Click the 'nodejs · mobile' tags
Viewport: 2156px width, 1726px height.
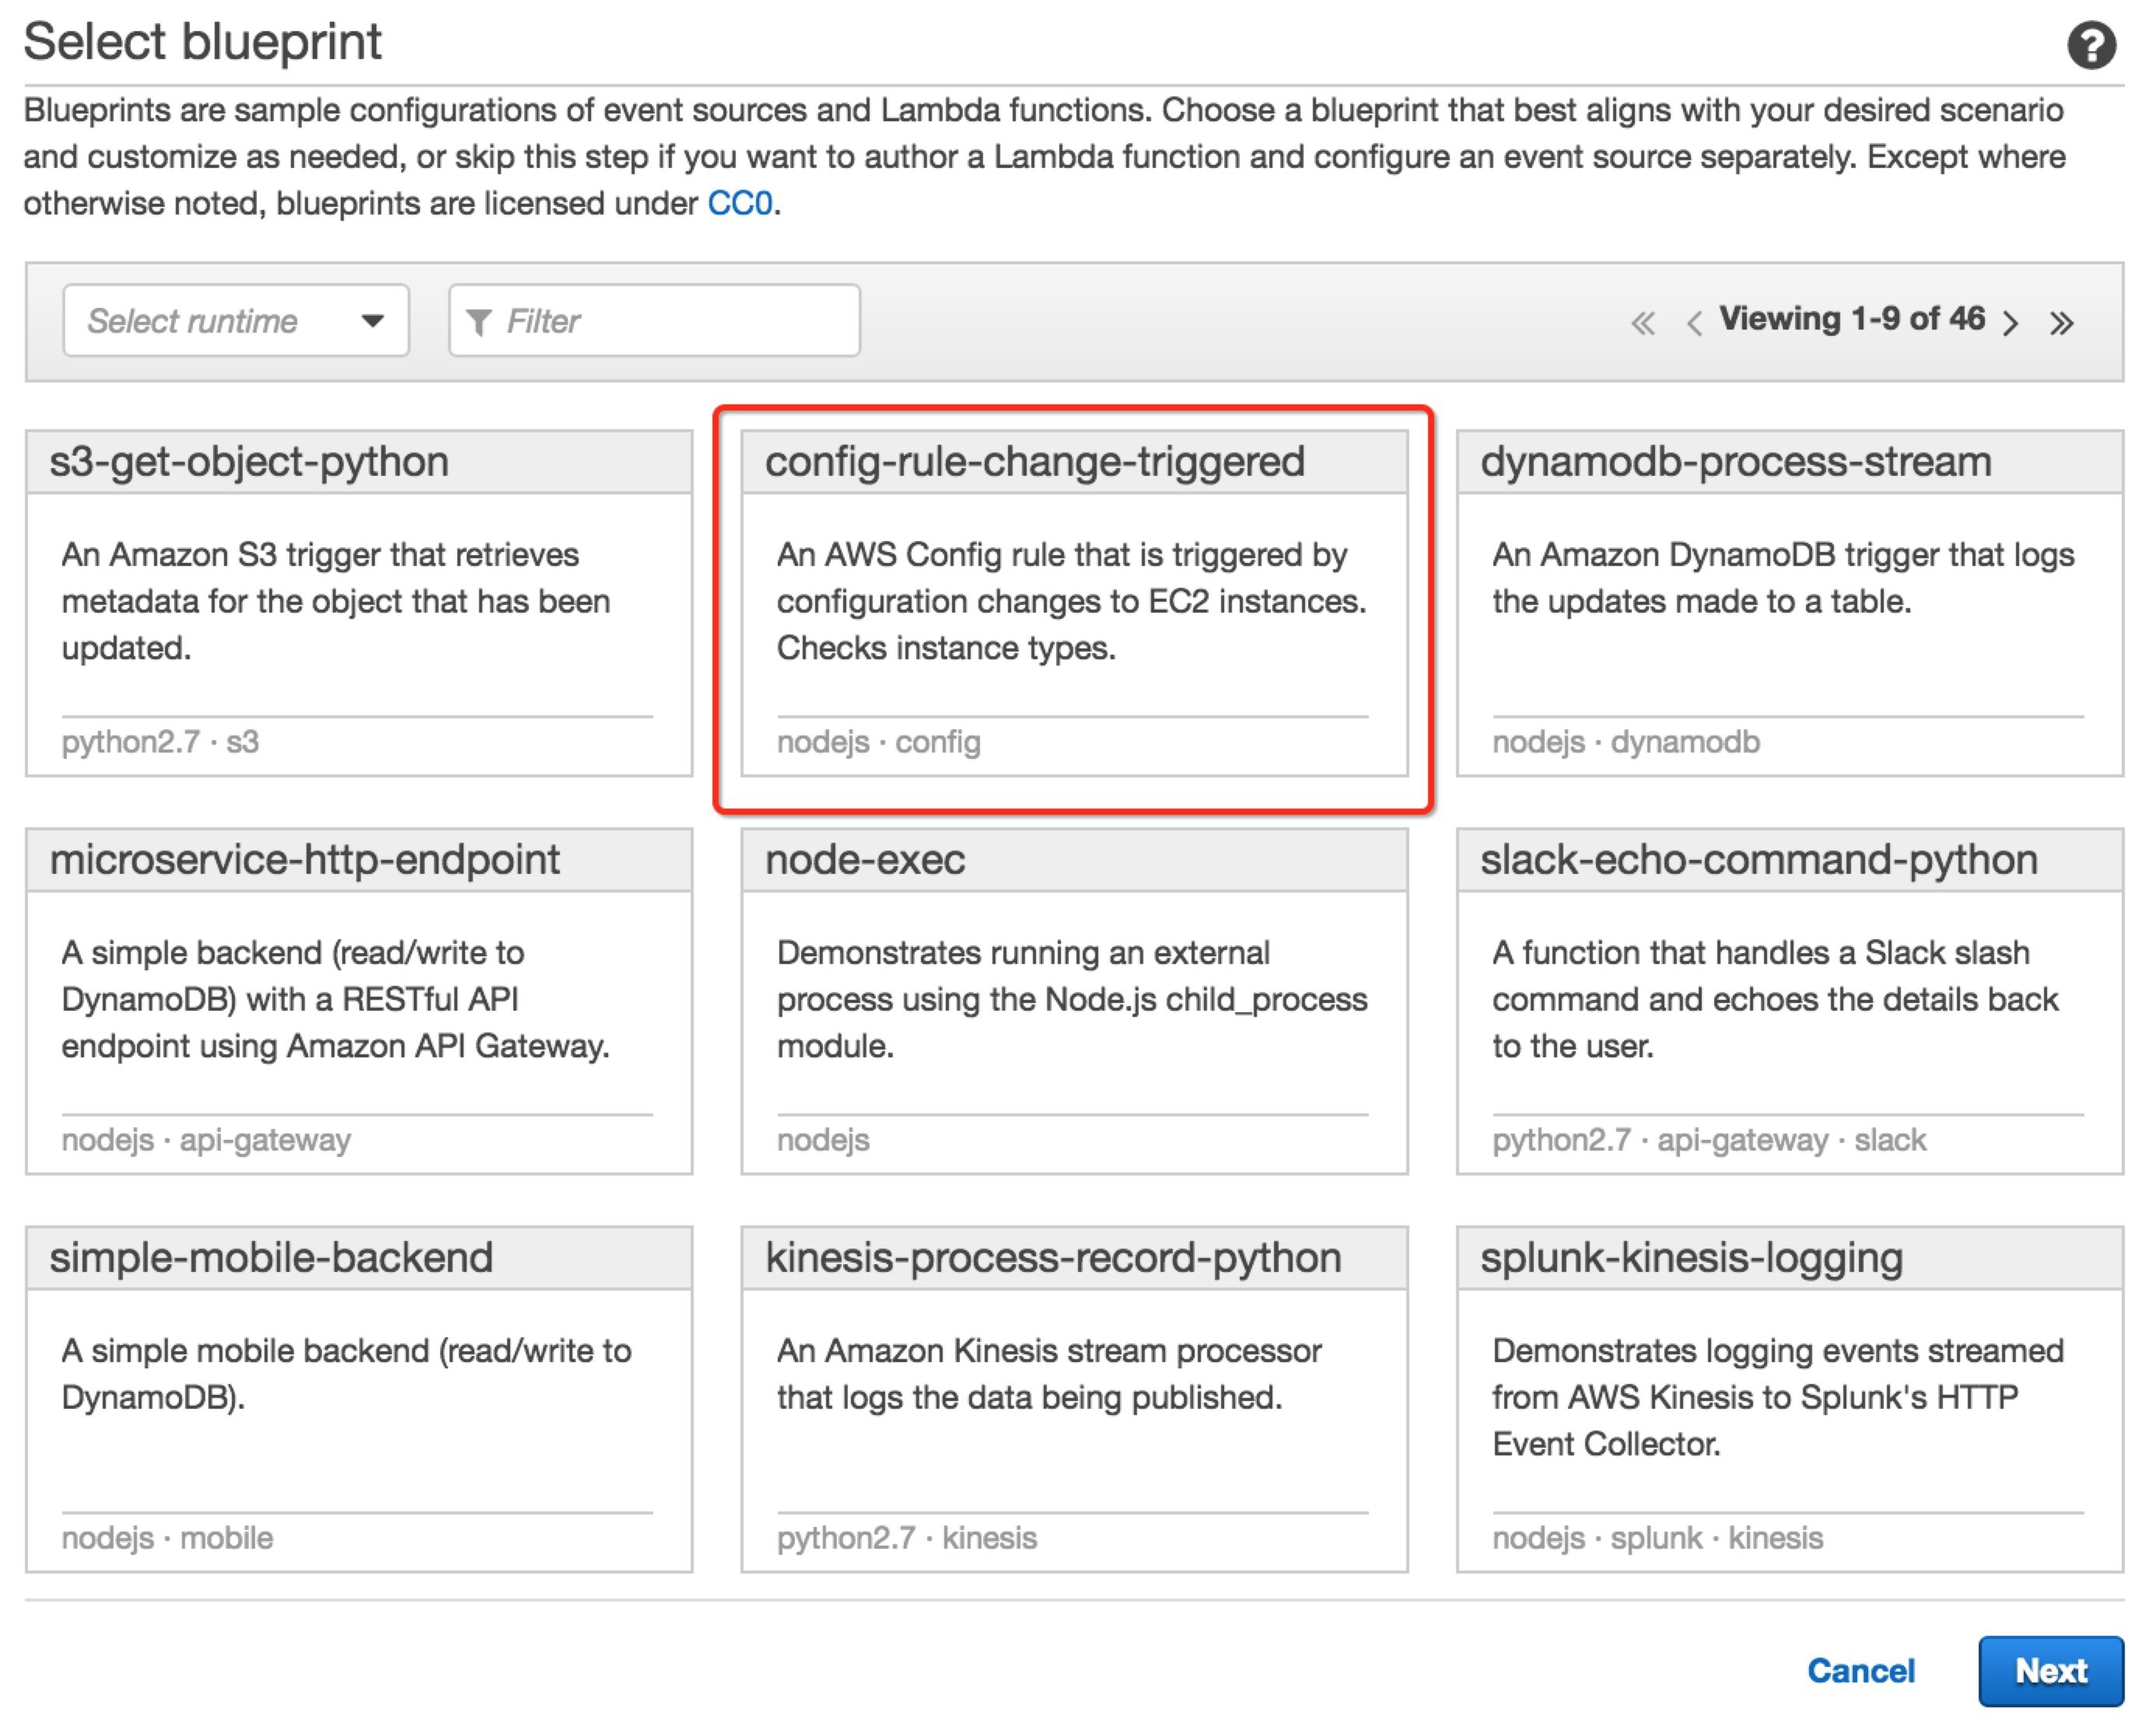[x=167, y=1538]
